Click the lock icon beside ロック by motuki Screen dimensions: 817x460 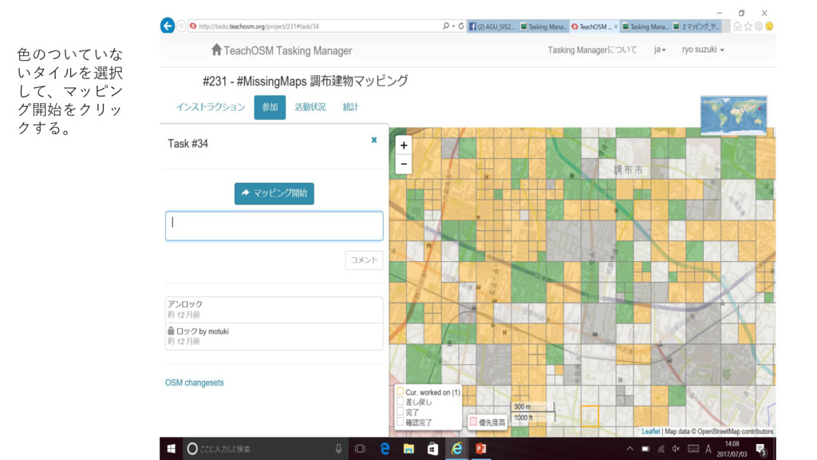pos(171,331)
